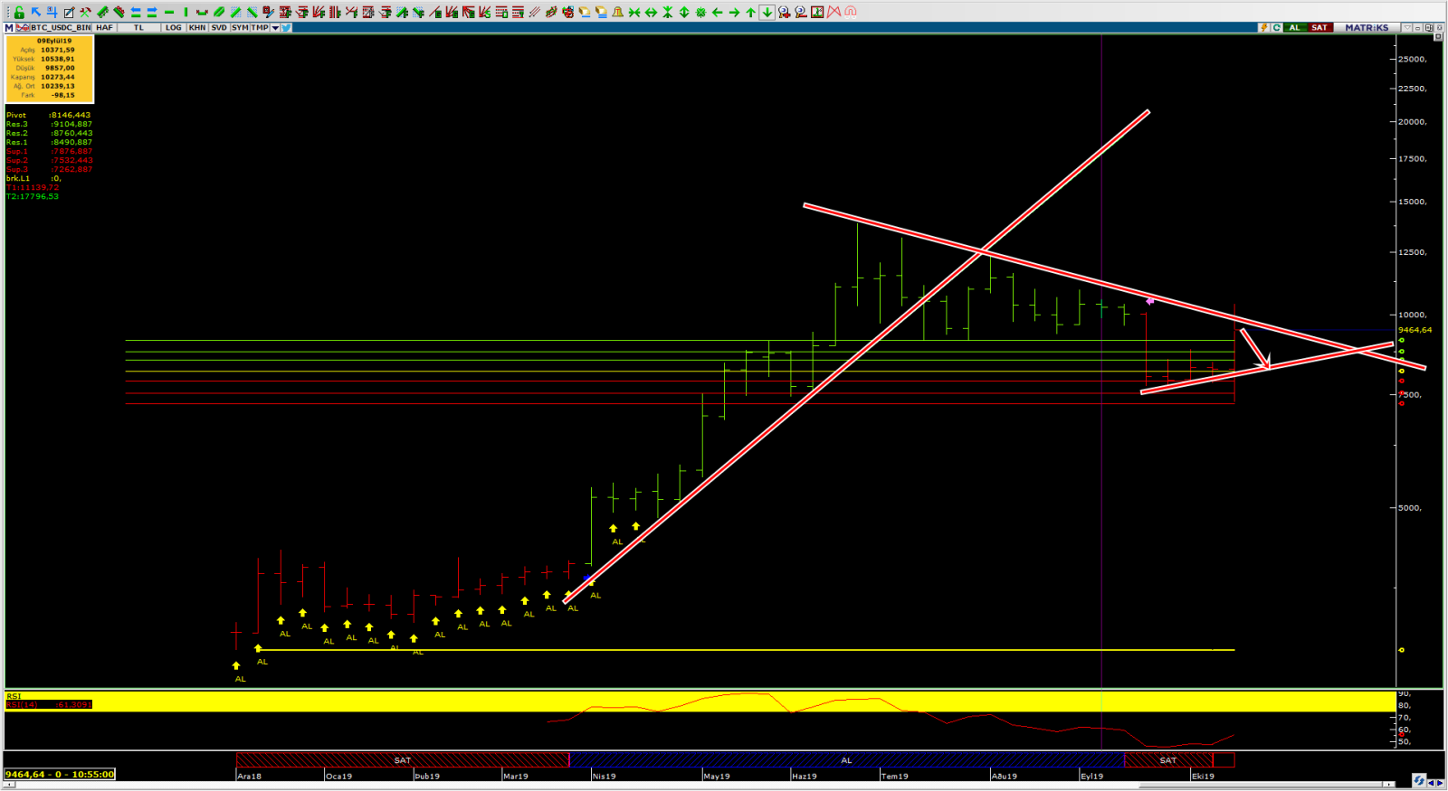Open the HAF period selector
The image size is (1448, 791).
point(105,28)
